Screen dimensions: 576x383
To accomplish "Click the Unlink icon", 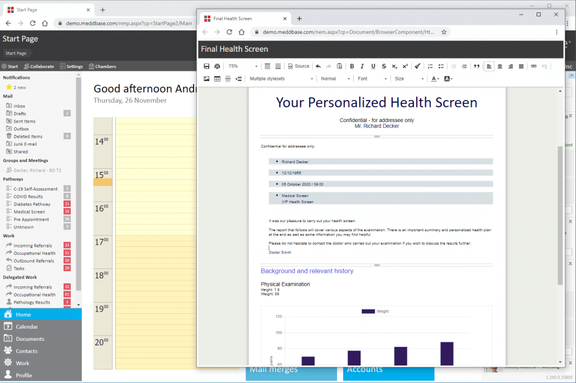I will pyautogui.click(x=544, y=66).
